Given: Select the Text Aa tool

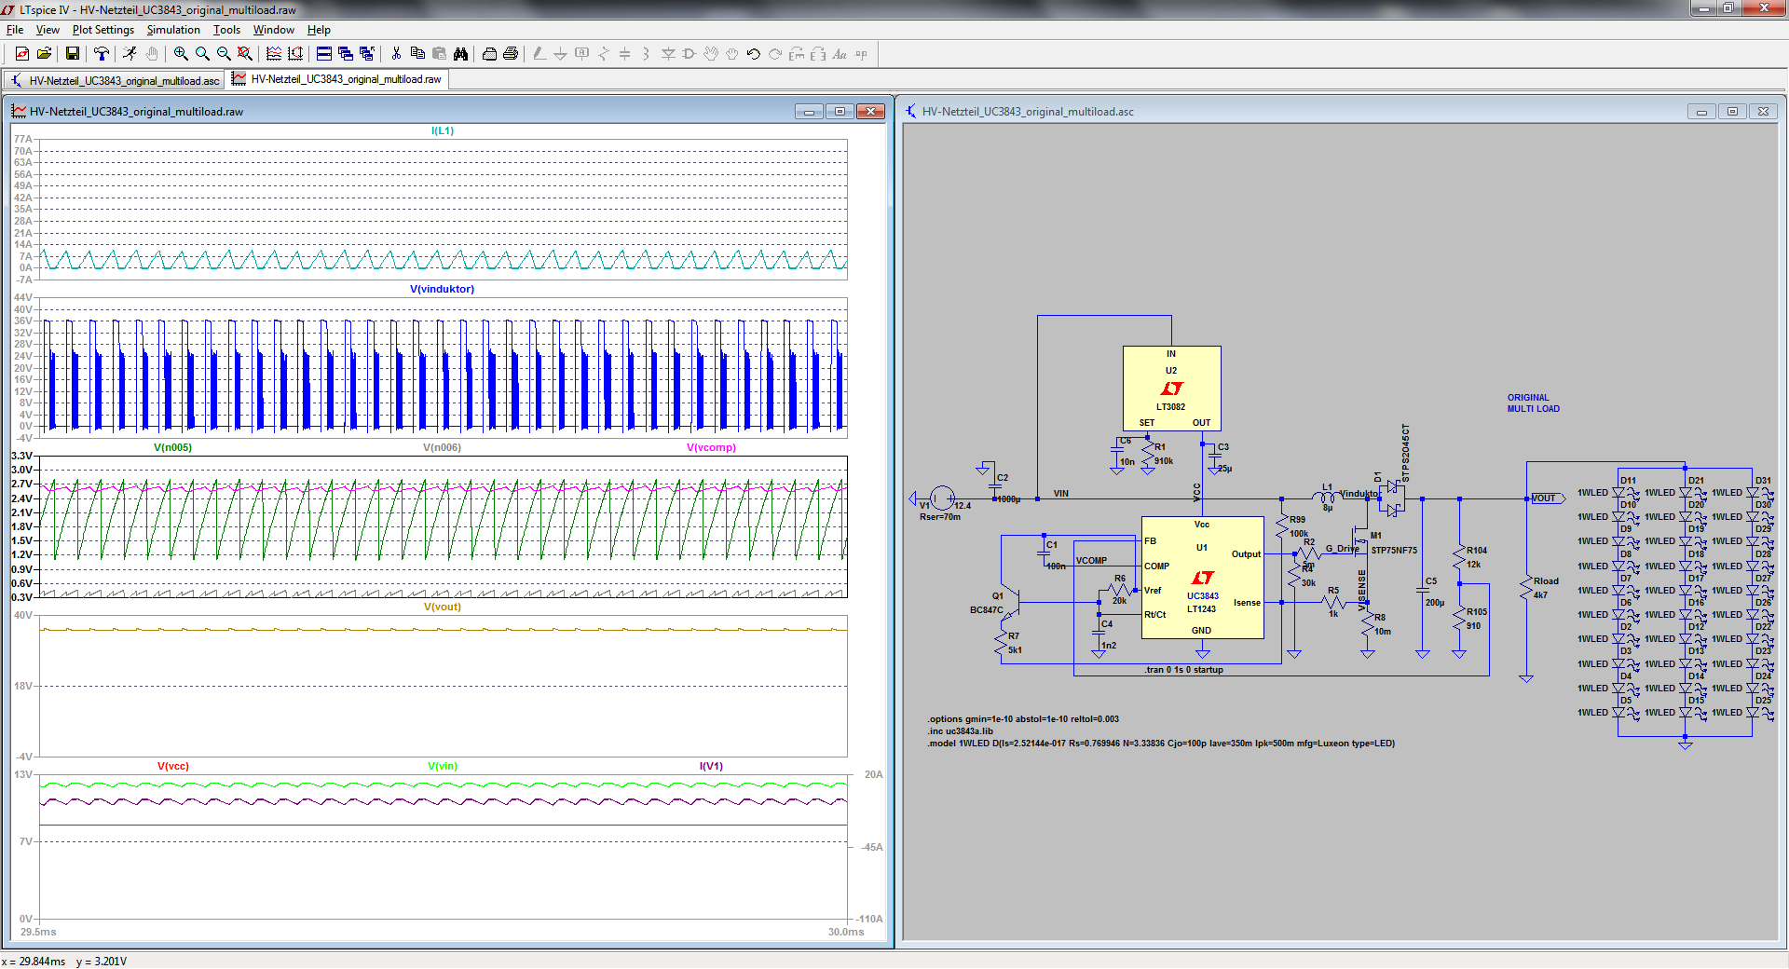Looking at the screenshot, I should tap(840, 54).
